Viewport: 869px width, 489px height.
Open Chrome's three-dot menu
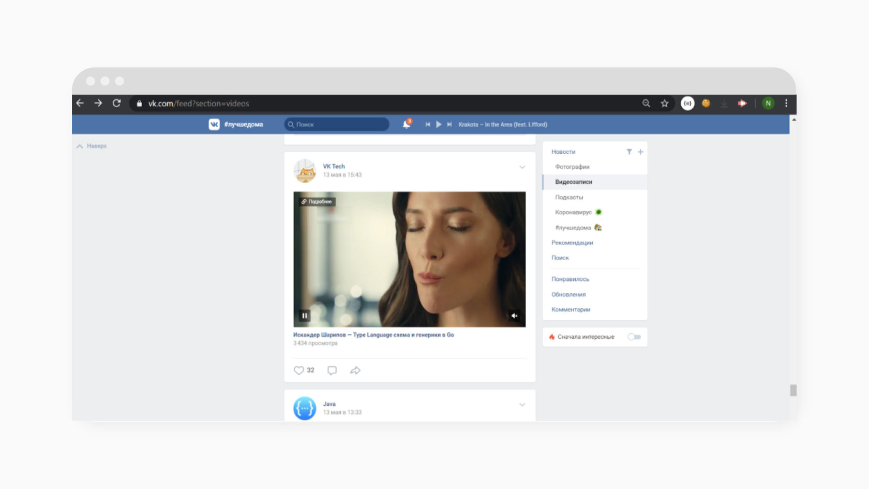(786, 103)
